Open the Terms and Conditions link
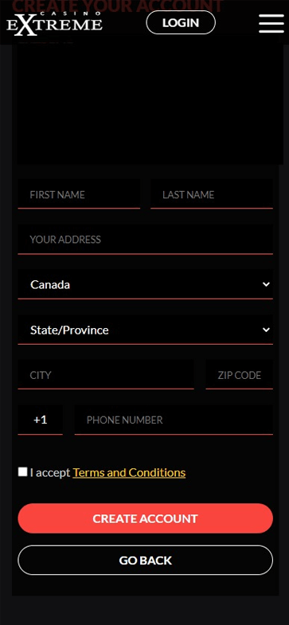Image resolution: width=289 pixels, height=625 pixels. pos(129,473)
